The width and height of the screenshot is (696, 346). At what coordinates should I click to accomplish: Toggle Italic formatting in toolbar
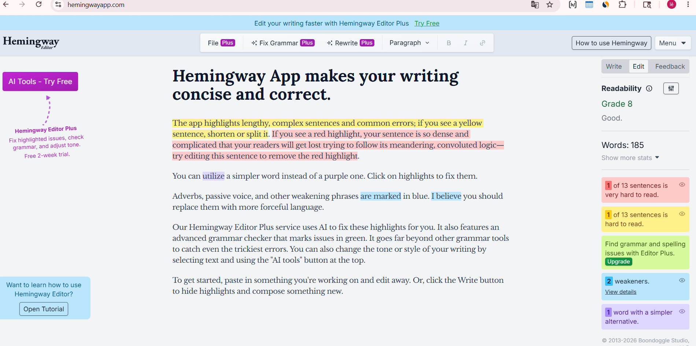(466, 43)
